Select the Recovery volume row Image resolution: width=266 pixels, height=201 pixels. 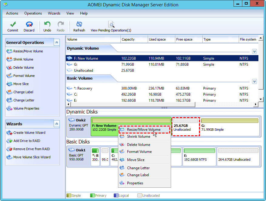[162, 88]
